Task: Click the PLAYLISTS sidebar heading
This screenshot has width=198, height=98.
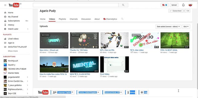Action: (x=7, y=35)
